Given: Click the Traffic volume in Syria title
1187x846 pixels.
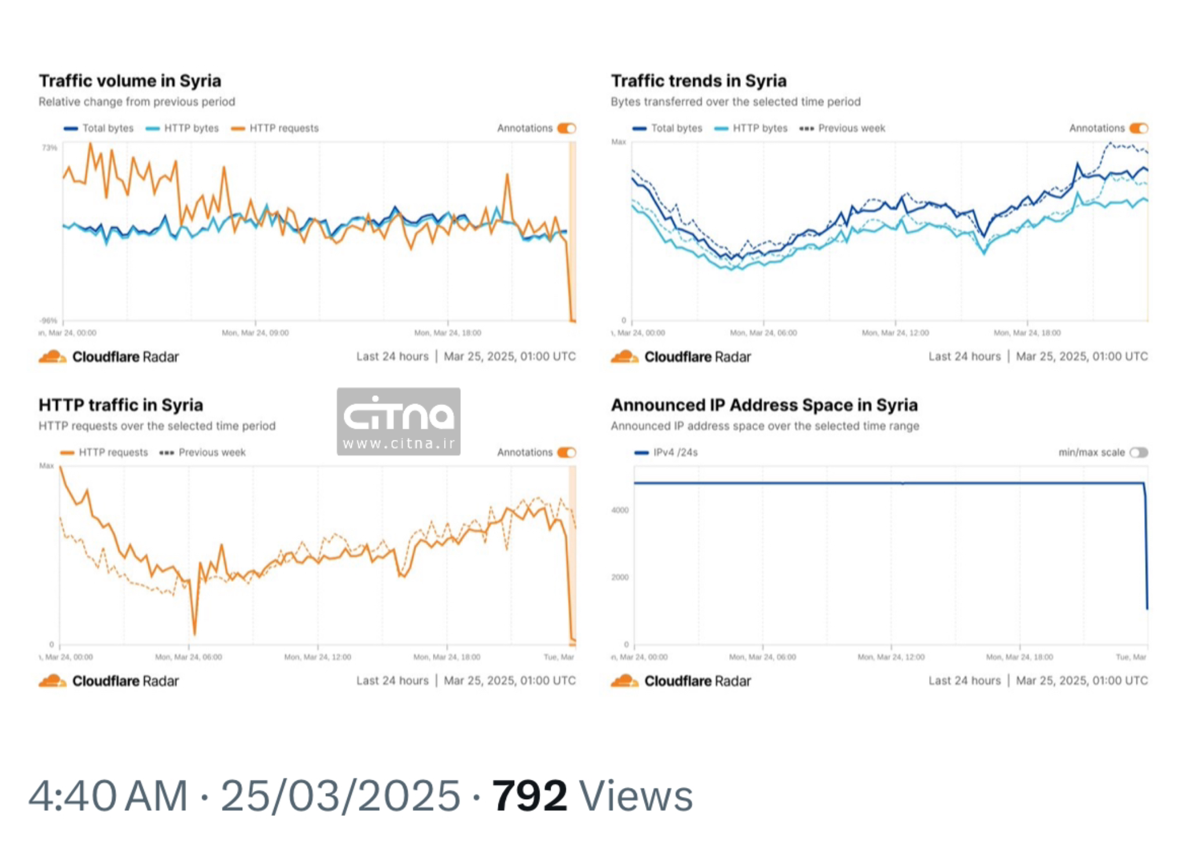Looking at the screenshot, I should (x=130, y=81).
